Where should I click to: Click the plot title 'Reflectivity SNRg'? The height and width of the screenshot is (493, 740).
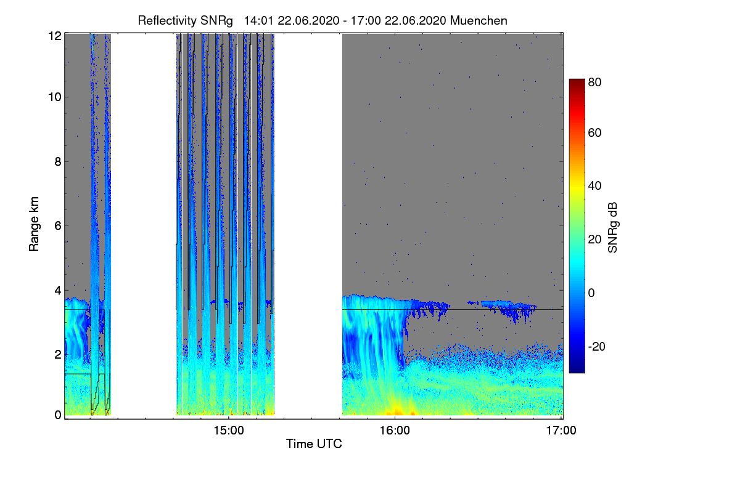click(x=186, y=20)
